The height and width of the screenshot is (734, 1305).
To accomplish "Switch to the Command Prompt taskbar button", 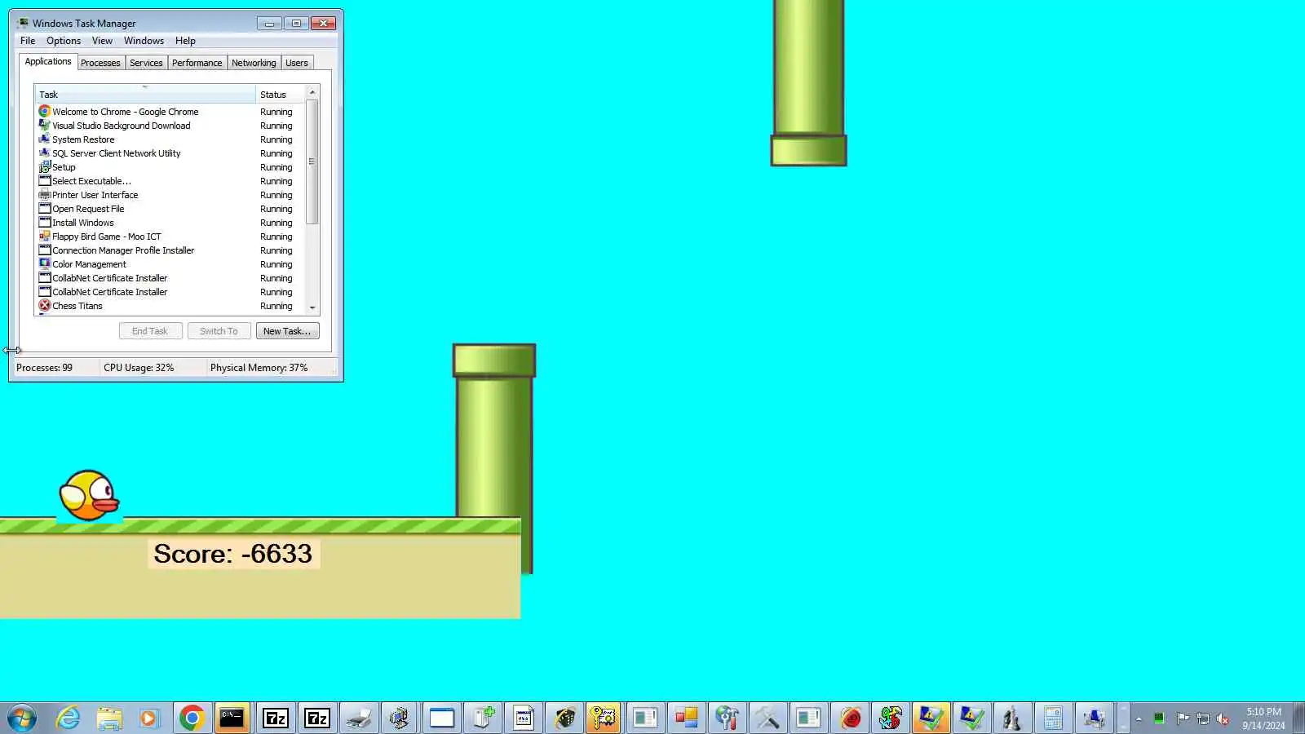I will click(x=232, y=718).
